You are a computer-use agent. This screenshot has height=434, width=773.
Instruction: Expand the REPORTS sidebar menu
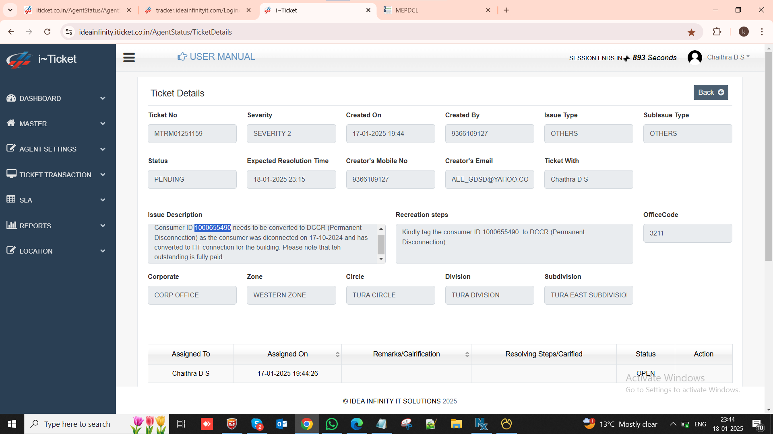[56, 225]
